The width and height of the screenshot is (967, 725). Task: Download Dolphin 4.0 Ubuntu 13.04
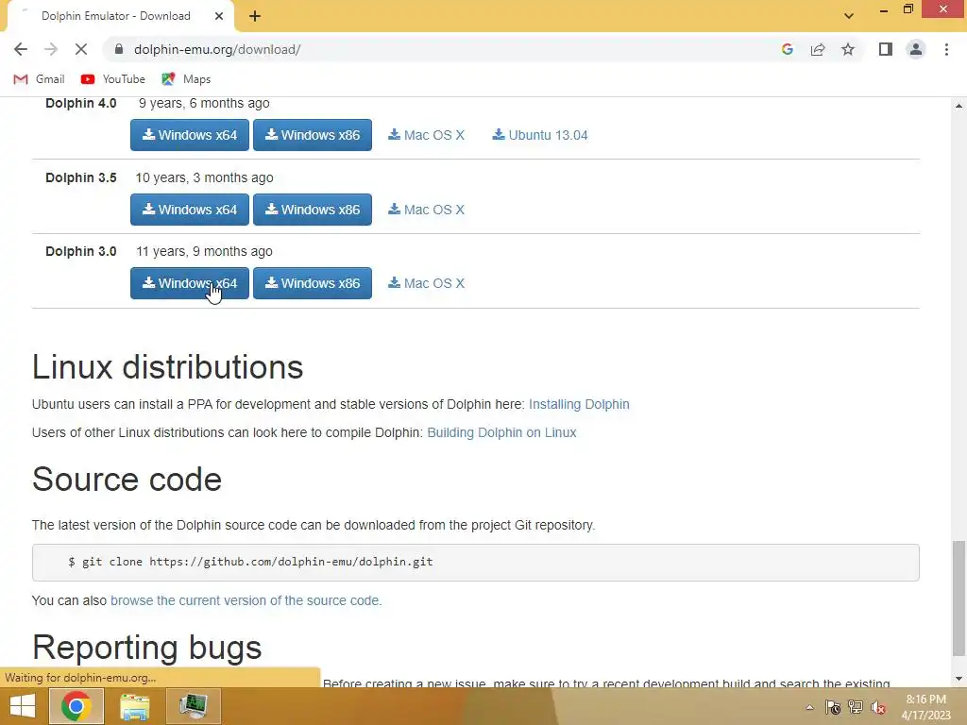(x=539, y=135)
